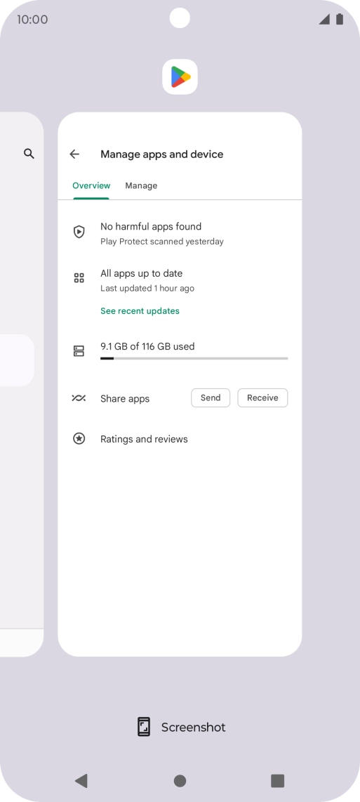Tap the Play Protect shield icon
Image resolution: width=360 pixels, height=802 pixels.
pos(79,232)
